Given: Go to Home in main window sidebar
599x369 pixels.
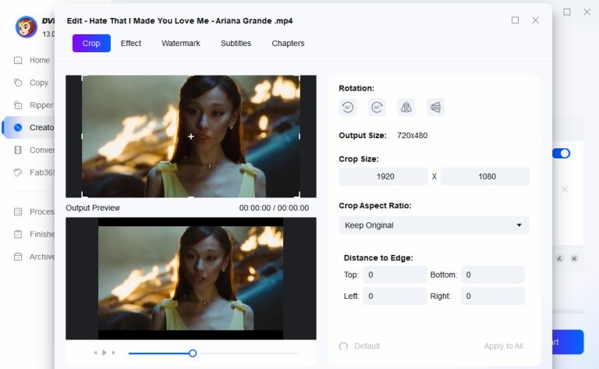Looking at the screenshot, I should click(x=34, y=60).
